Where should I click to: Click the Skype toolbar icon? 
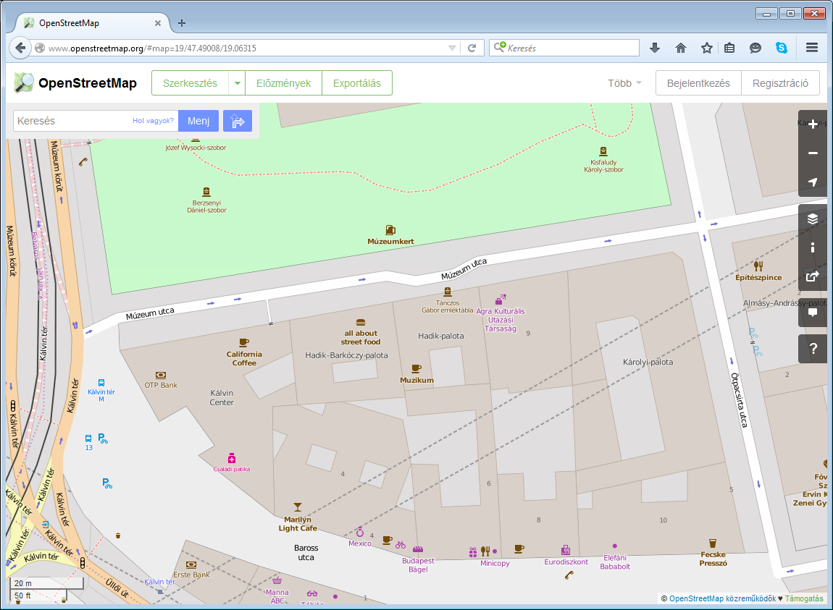782,48
